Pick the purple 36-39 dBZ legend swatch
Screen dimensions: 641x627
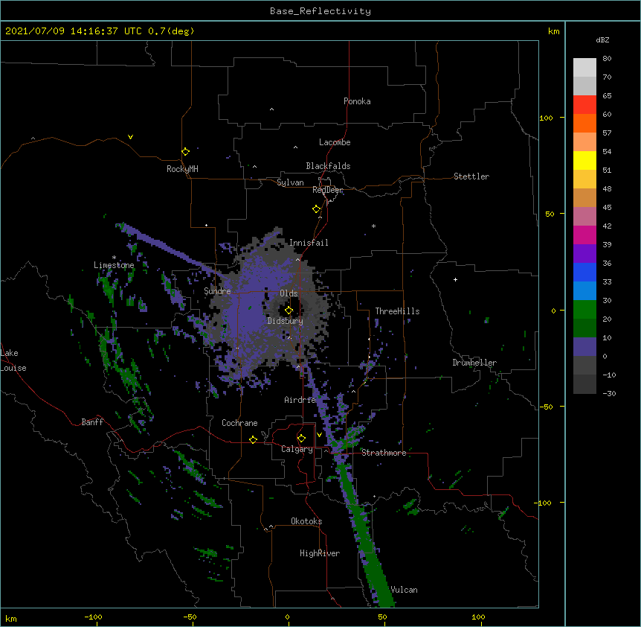[x=584, y=254]
